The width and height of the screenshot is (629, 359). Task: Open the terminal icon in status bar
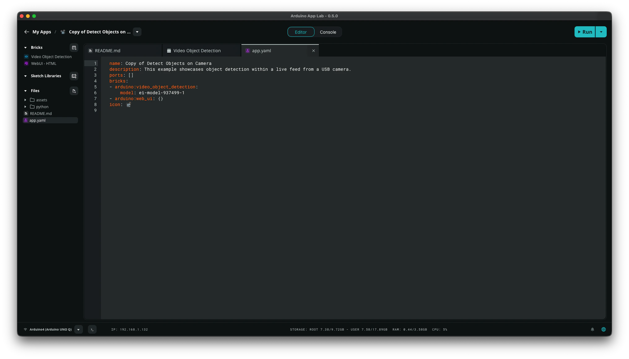click(92, 330)
